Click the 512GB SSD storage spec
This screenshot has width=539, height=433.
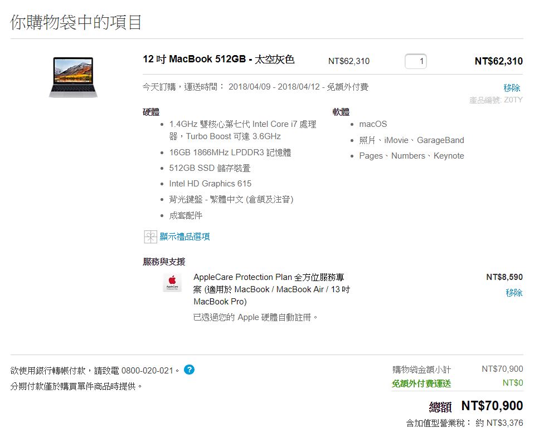click(210, 168)
